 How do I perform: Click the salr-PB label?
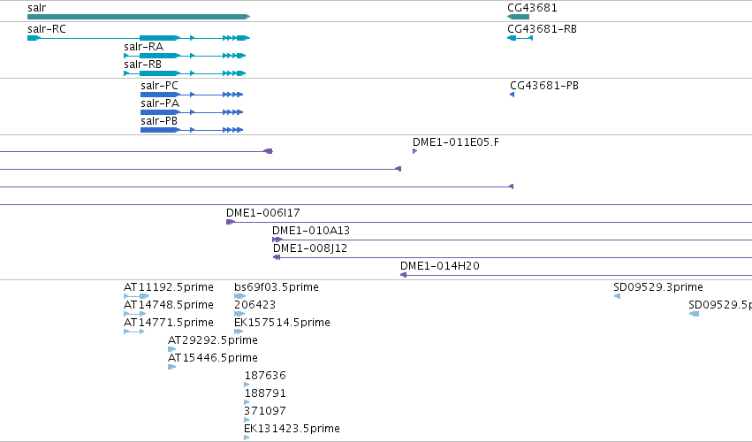tap(159, 121)
